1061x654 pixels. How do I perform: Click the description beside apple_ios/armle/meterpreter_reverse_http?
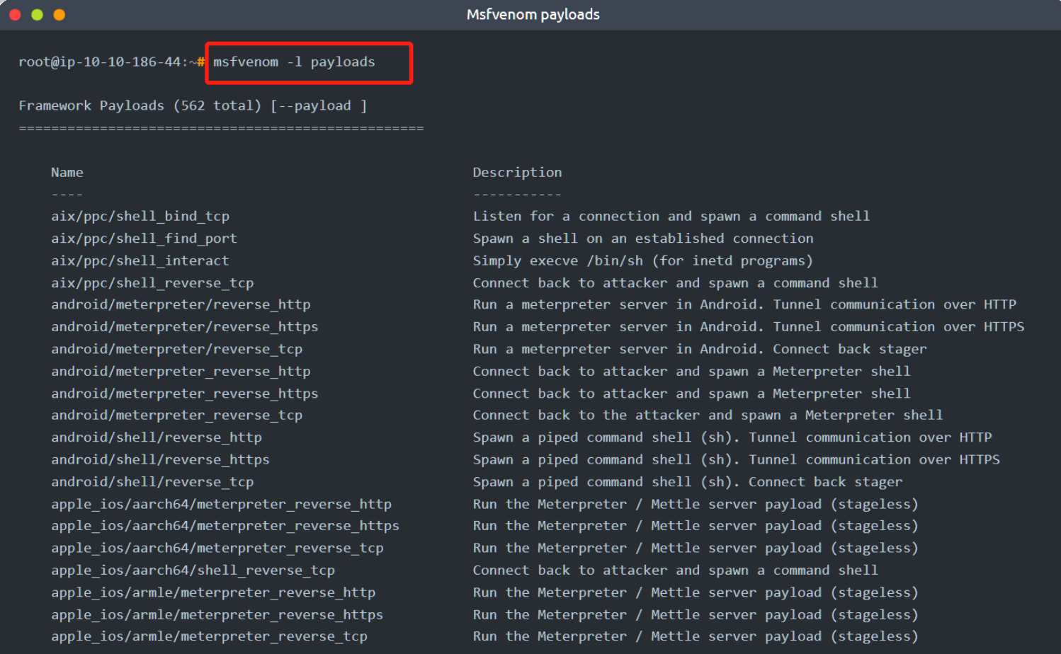pyautogui.click(x=696, y=593)
